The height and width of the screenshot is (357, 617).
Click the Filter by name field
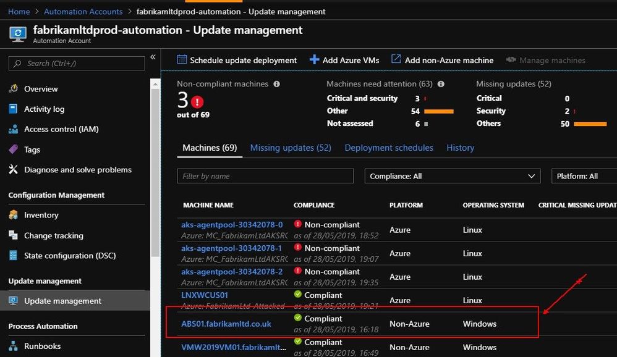[265, 176]
